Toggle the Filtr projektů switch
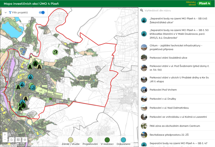Image resolution: width=215 pixels, height=147 pixels. tap(42, 13)
